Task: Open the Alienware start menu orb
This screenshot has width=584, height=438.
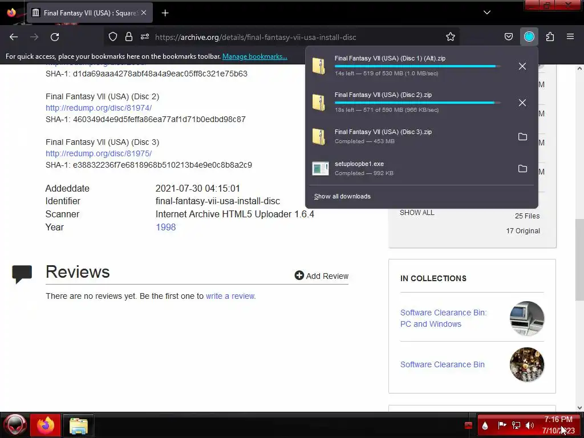Action: pyautogui.click(x=15, y=425)
